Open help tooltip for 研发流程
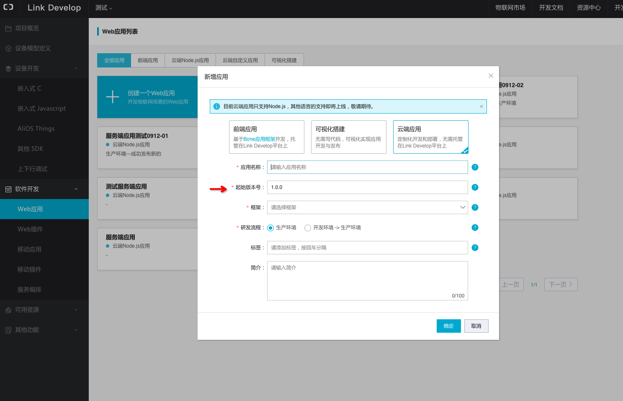Image resolution: width=623 pixels, height=401 pixels. [475, 228]
